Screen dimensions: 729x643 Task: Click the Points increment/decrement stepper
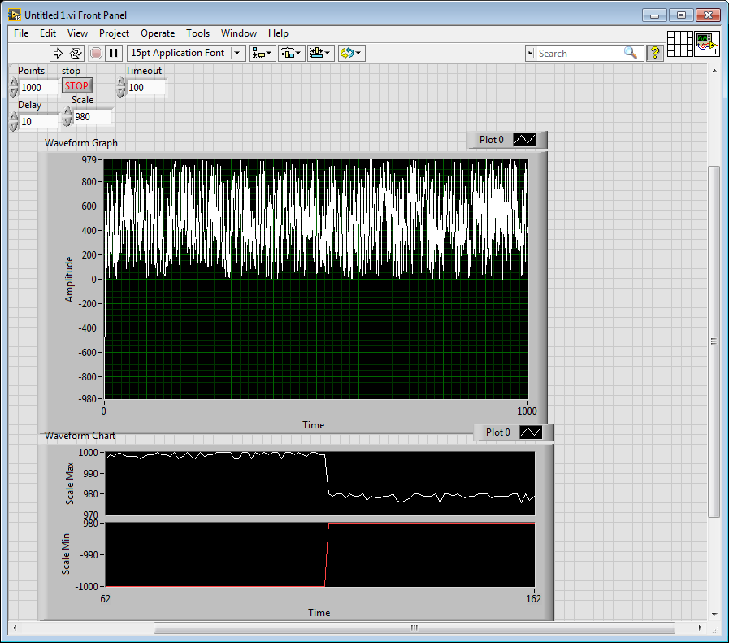pos(14,88)
